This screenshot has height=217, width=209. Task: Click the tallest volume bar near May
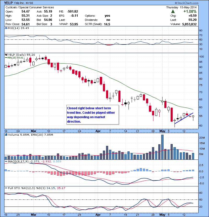162,147
